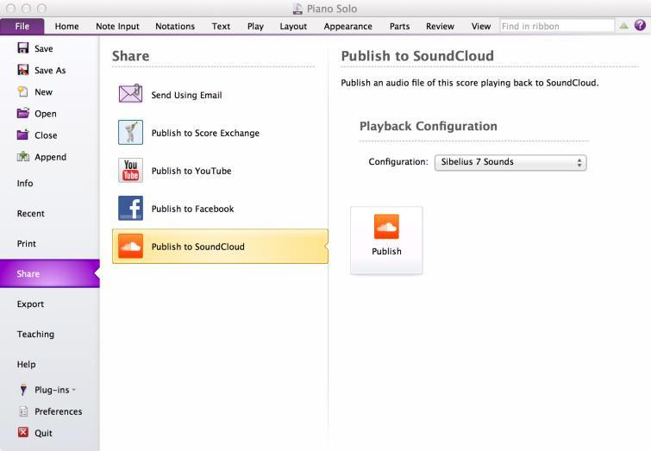
Task: Click the Score Exchange icon
Action: [x=130, y=132]
